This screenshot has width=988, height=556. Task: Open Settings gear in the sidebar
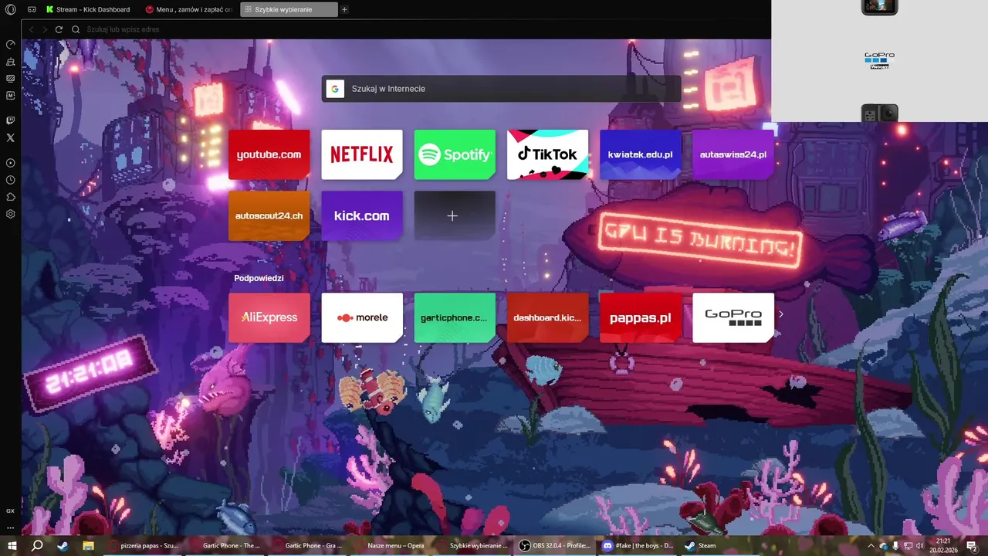coord(11,214)
